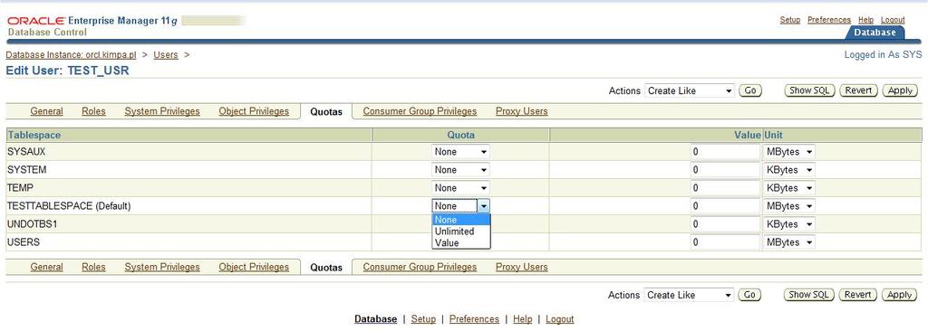Click the bottom Apply button
928x331 pixels.
tap(900, 295)
